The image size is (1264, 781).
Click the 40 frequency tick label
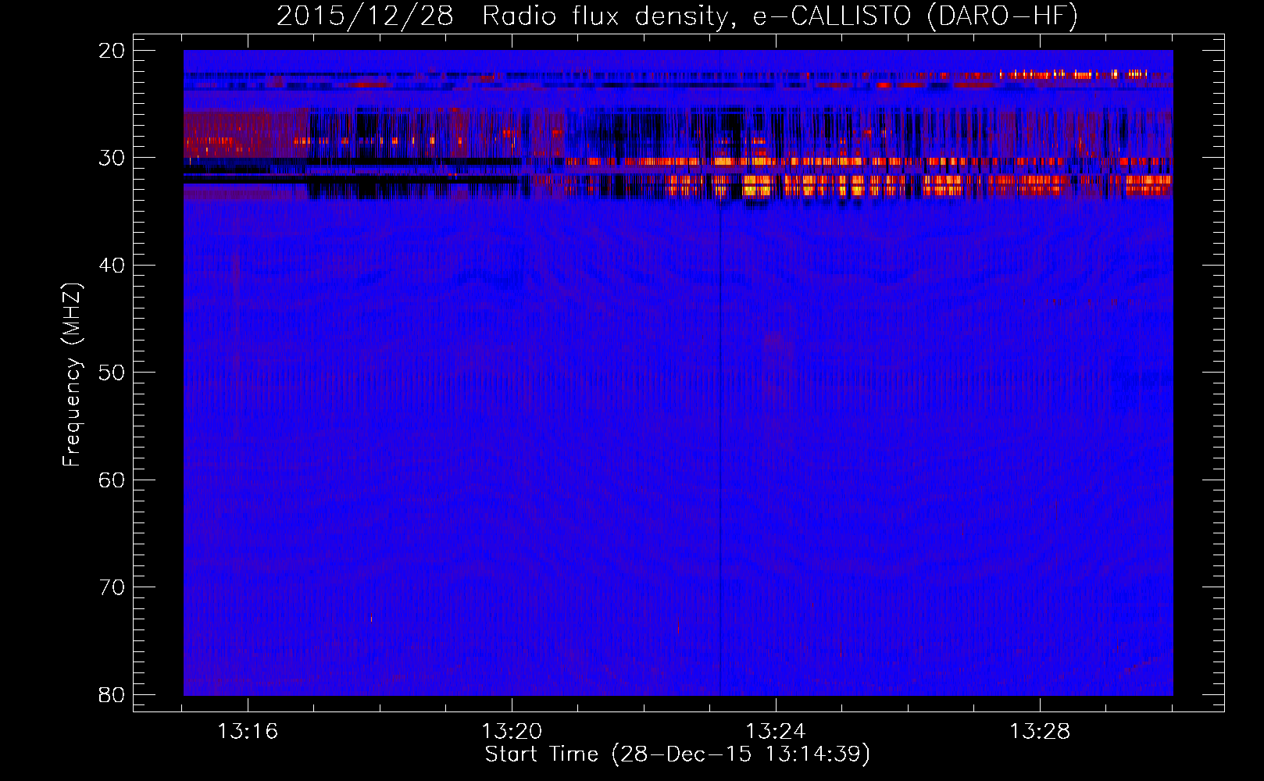tap(112, 266)
